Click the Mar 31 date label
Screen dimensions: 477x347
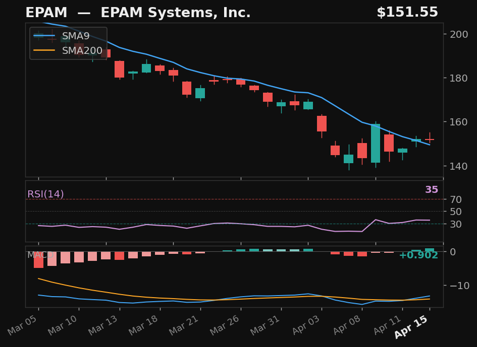click(265, 325)
